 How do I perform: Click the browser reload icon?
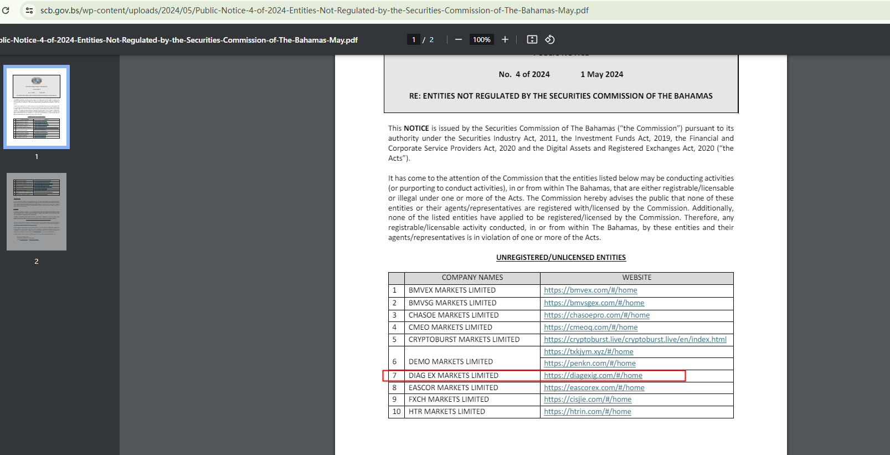point(6,11)
